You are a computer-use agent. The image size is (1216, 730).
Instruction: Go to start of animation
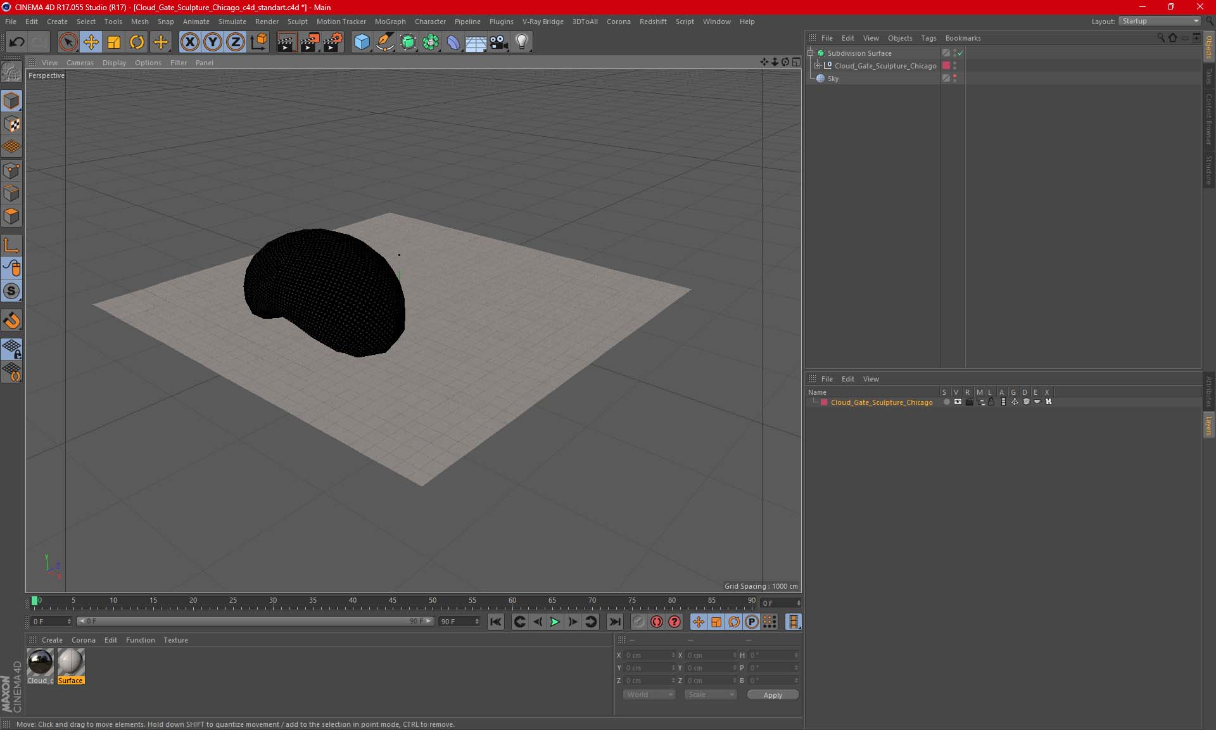coord(496,622)
